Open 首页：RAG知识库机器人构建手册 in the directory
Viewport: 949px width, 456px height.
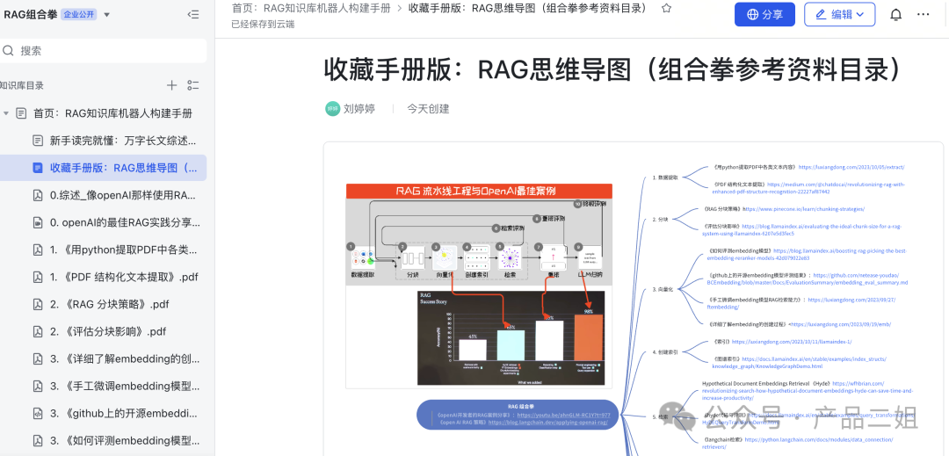pyautogui.click(x=112, y=113)
